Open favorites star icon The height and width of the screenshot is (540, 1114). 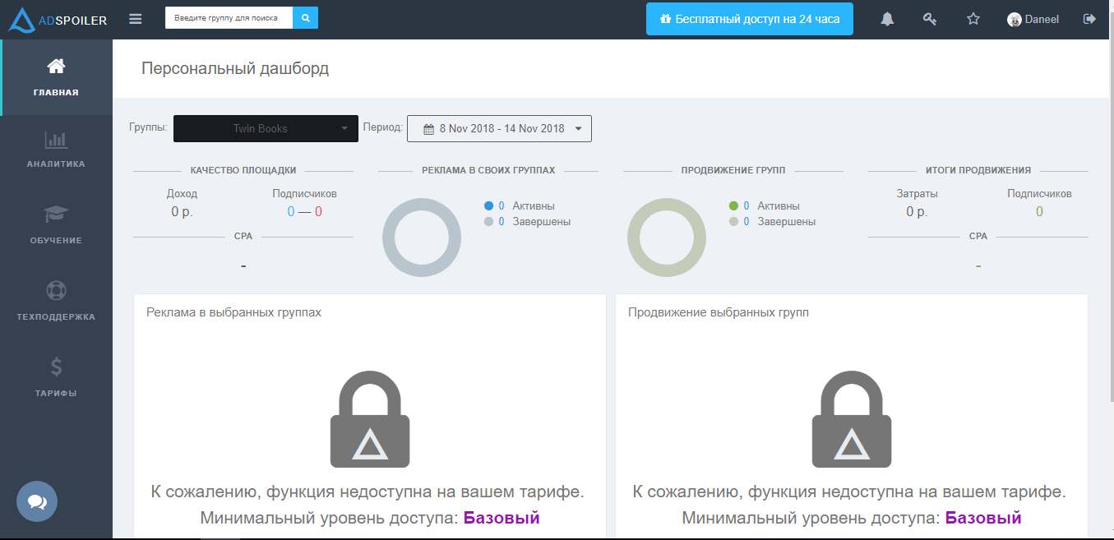(973, 19)
